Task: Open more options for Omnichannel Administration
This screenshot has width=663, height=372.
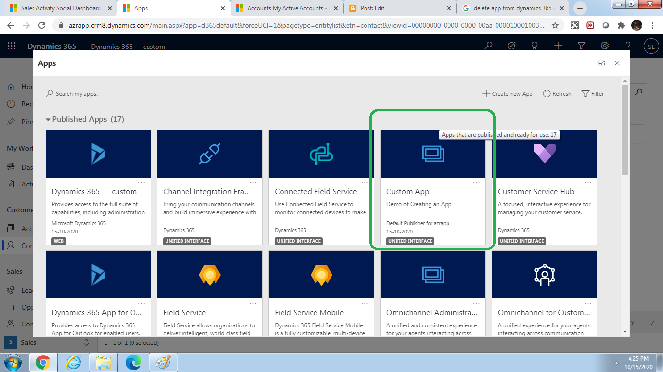Action: (x=477, y=303)
